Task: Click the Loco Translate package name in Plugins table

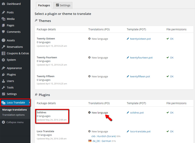Action: pyautogui.click(x=45, y=131)
